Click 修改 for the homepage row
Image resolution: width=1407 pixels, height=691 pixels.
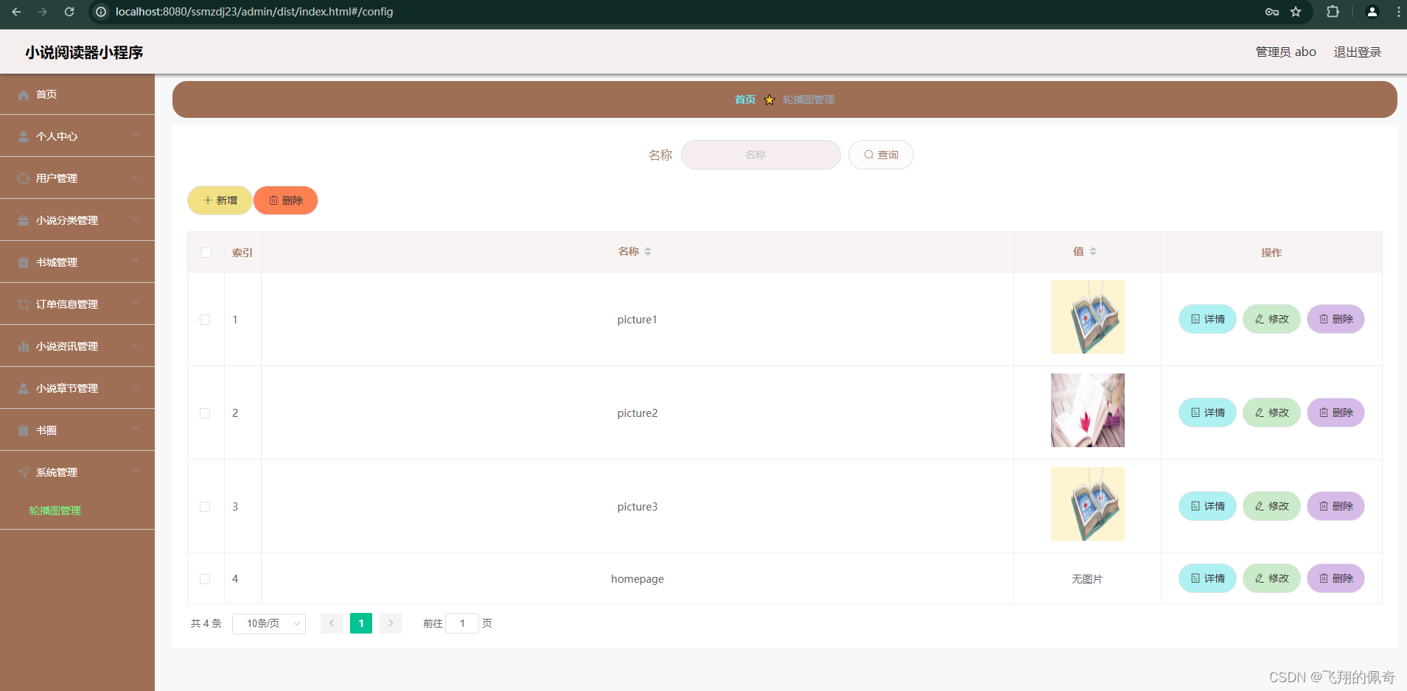pyautogui.click(x=1271, y=578)
